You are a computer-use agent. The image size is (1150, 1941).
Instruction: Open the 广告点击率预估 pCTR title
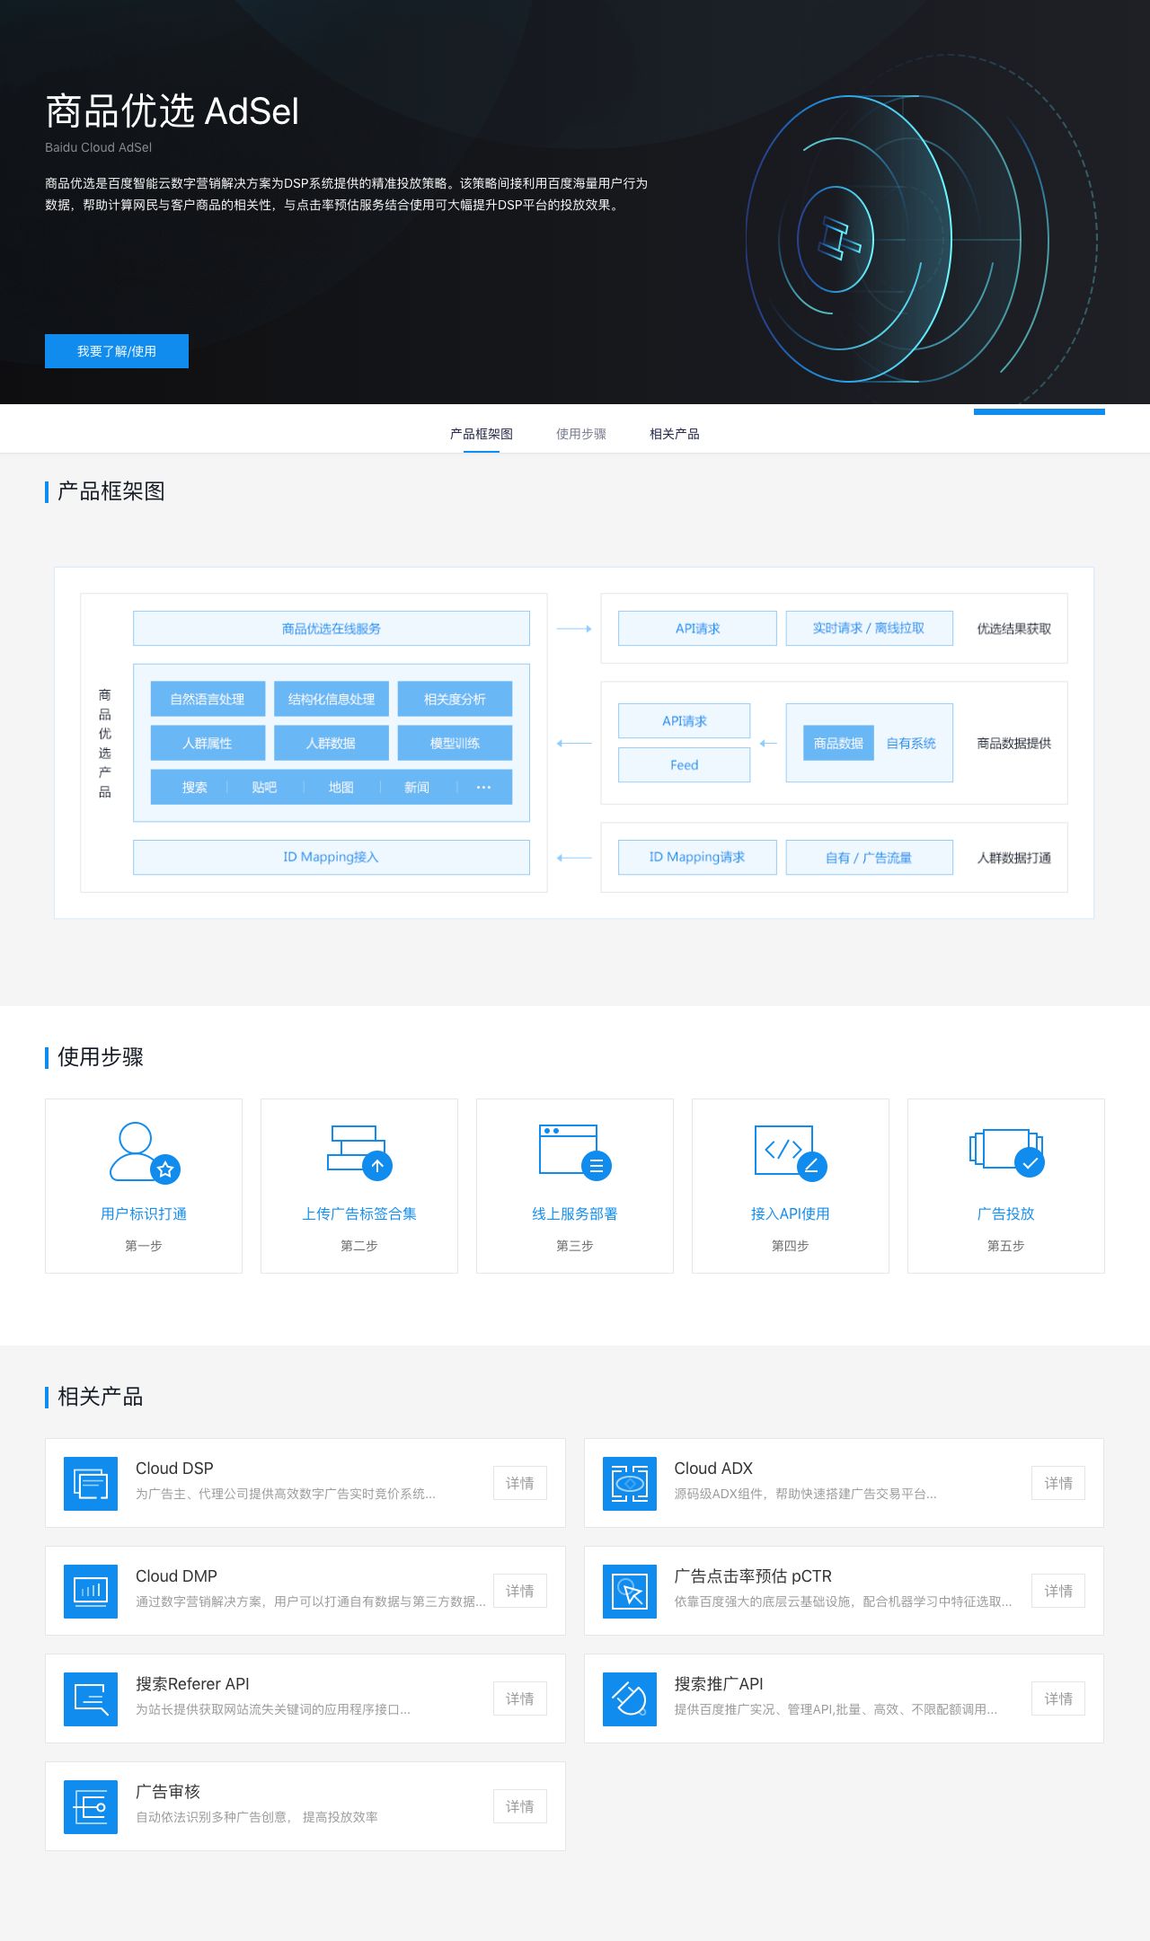[753, 1576]
